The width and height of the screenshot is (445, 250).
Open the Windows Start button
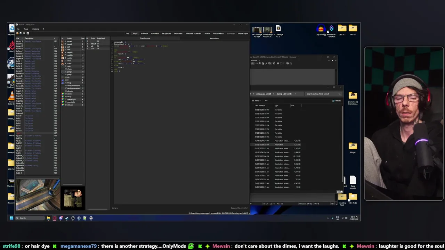(x=11, y=218)
